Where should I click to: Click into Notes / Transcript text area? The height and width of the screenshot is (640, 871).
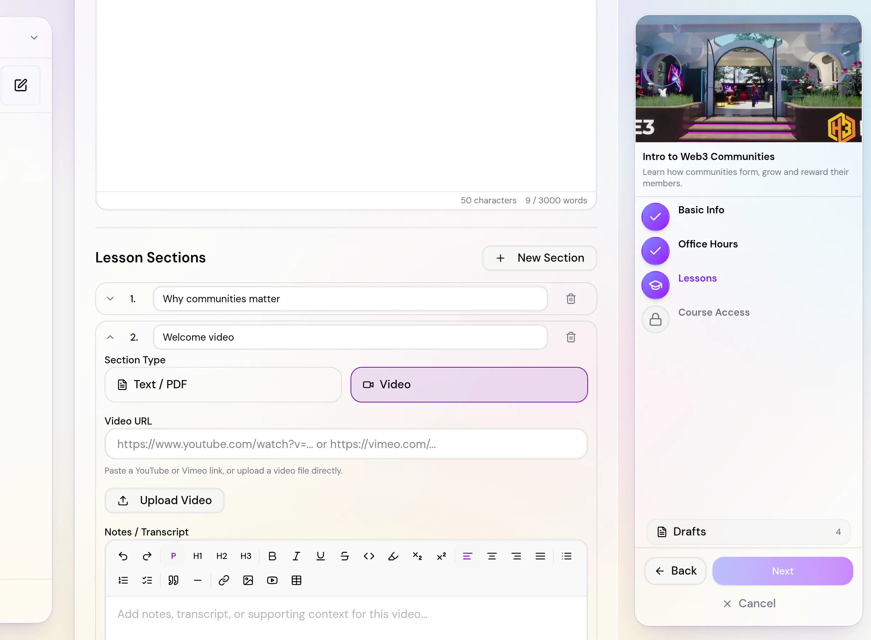tap(346, 618)
